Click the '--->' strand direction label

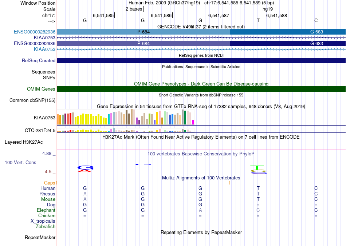[52, 21]
